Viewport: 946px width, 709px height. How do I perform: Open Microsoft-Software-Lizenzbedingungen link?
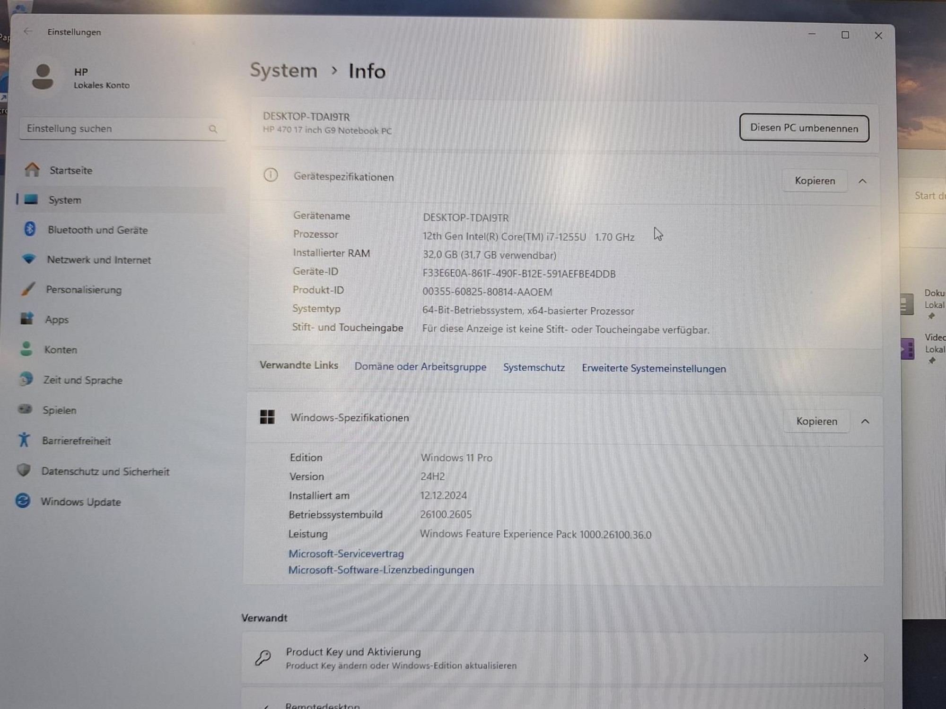381,570
